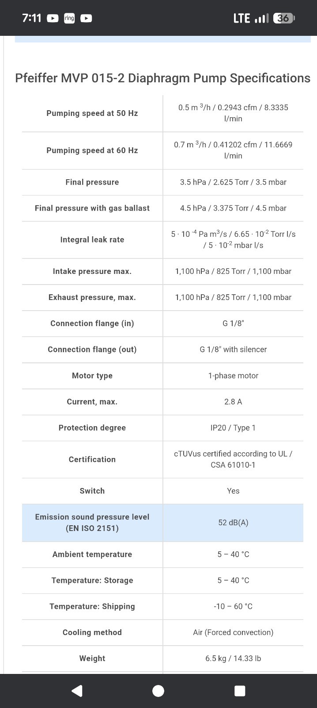Viewport: 317px width, 708px height.
Task: Tap the Cooling method row label
Action: (92, 632)
